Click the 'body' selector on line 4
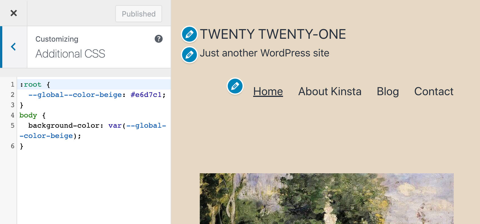Screen dimensions: 480x224 coord(28,115)
